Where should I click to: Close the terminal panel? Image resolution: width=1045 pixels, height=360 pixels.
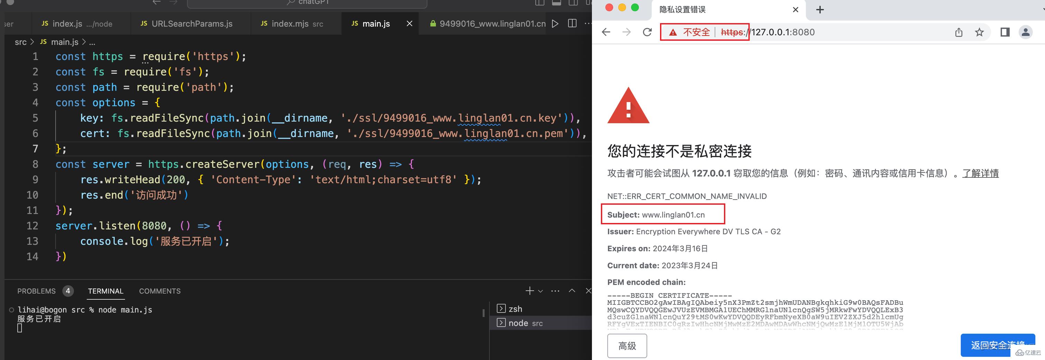[x=588, y=291]
